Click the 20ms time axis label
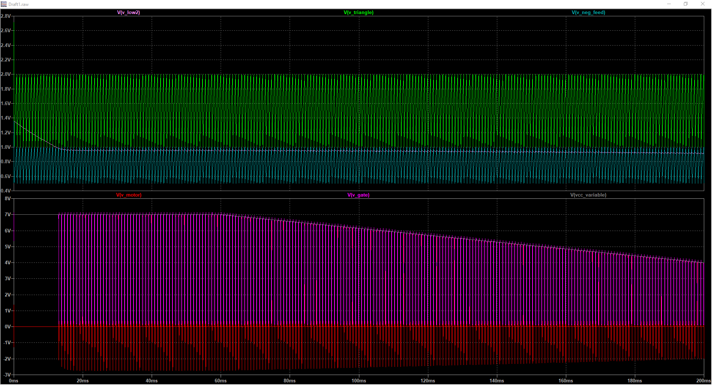 (x=83, y=381)
